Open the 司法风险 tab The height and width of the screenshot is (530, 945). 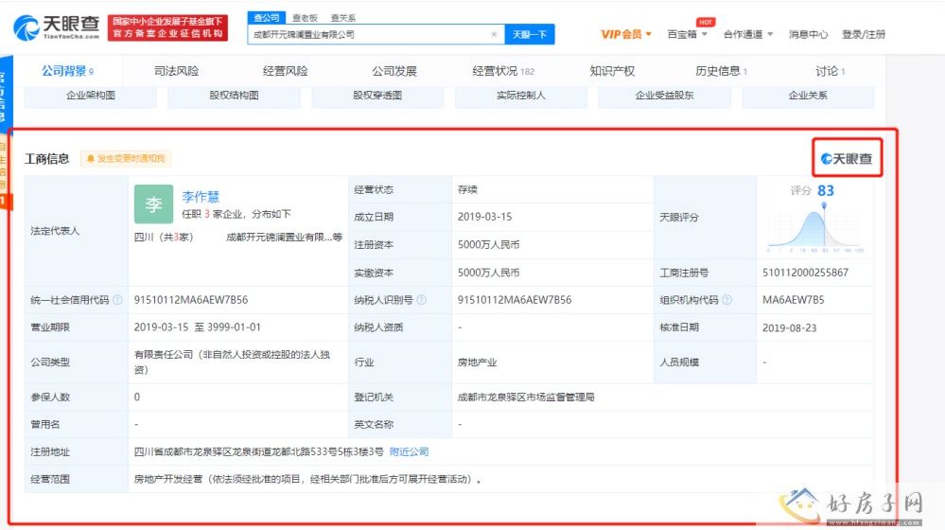[176, 71]
